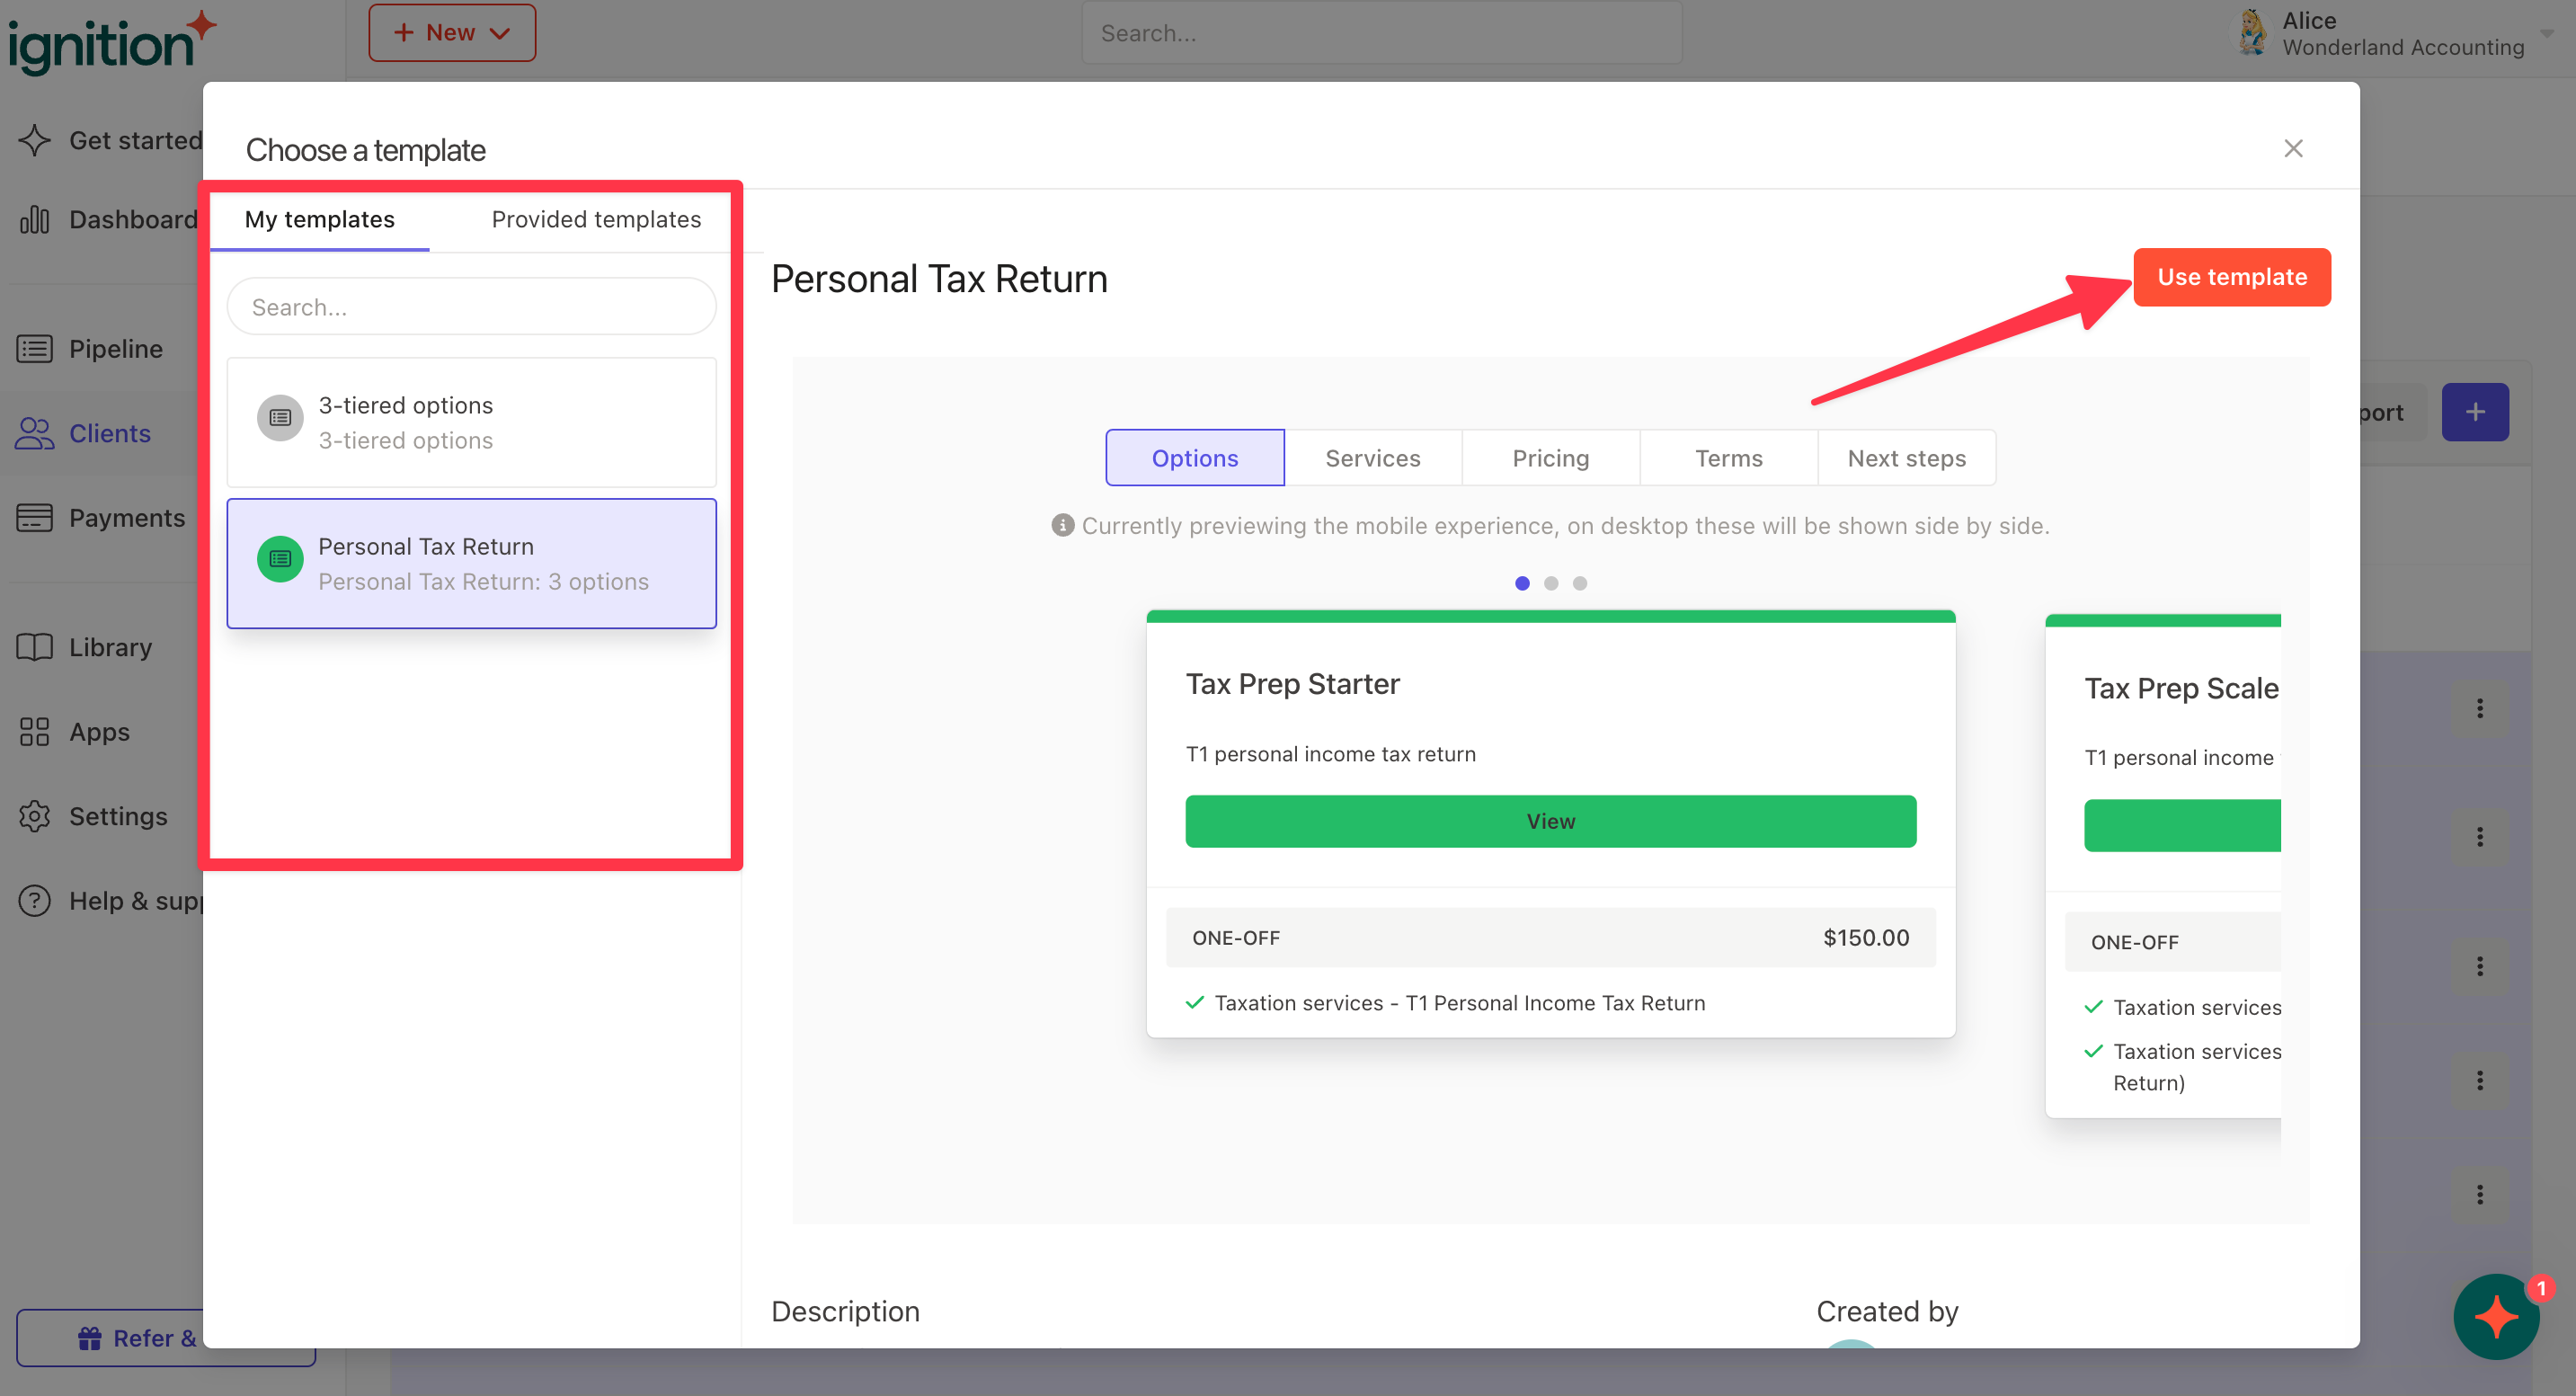Open the third row's three-dot menu
This screenshot has height=1396, width=2576.
(2480, 966)
